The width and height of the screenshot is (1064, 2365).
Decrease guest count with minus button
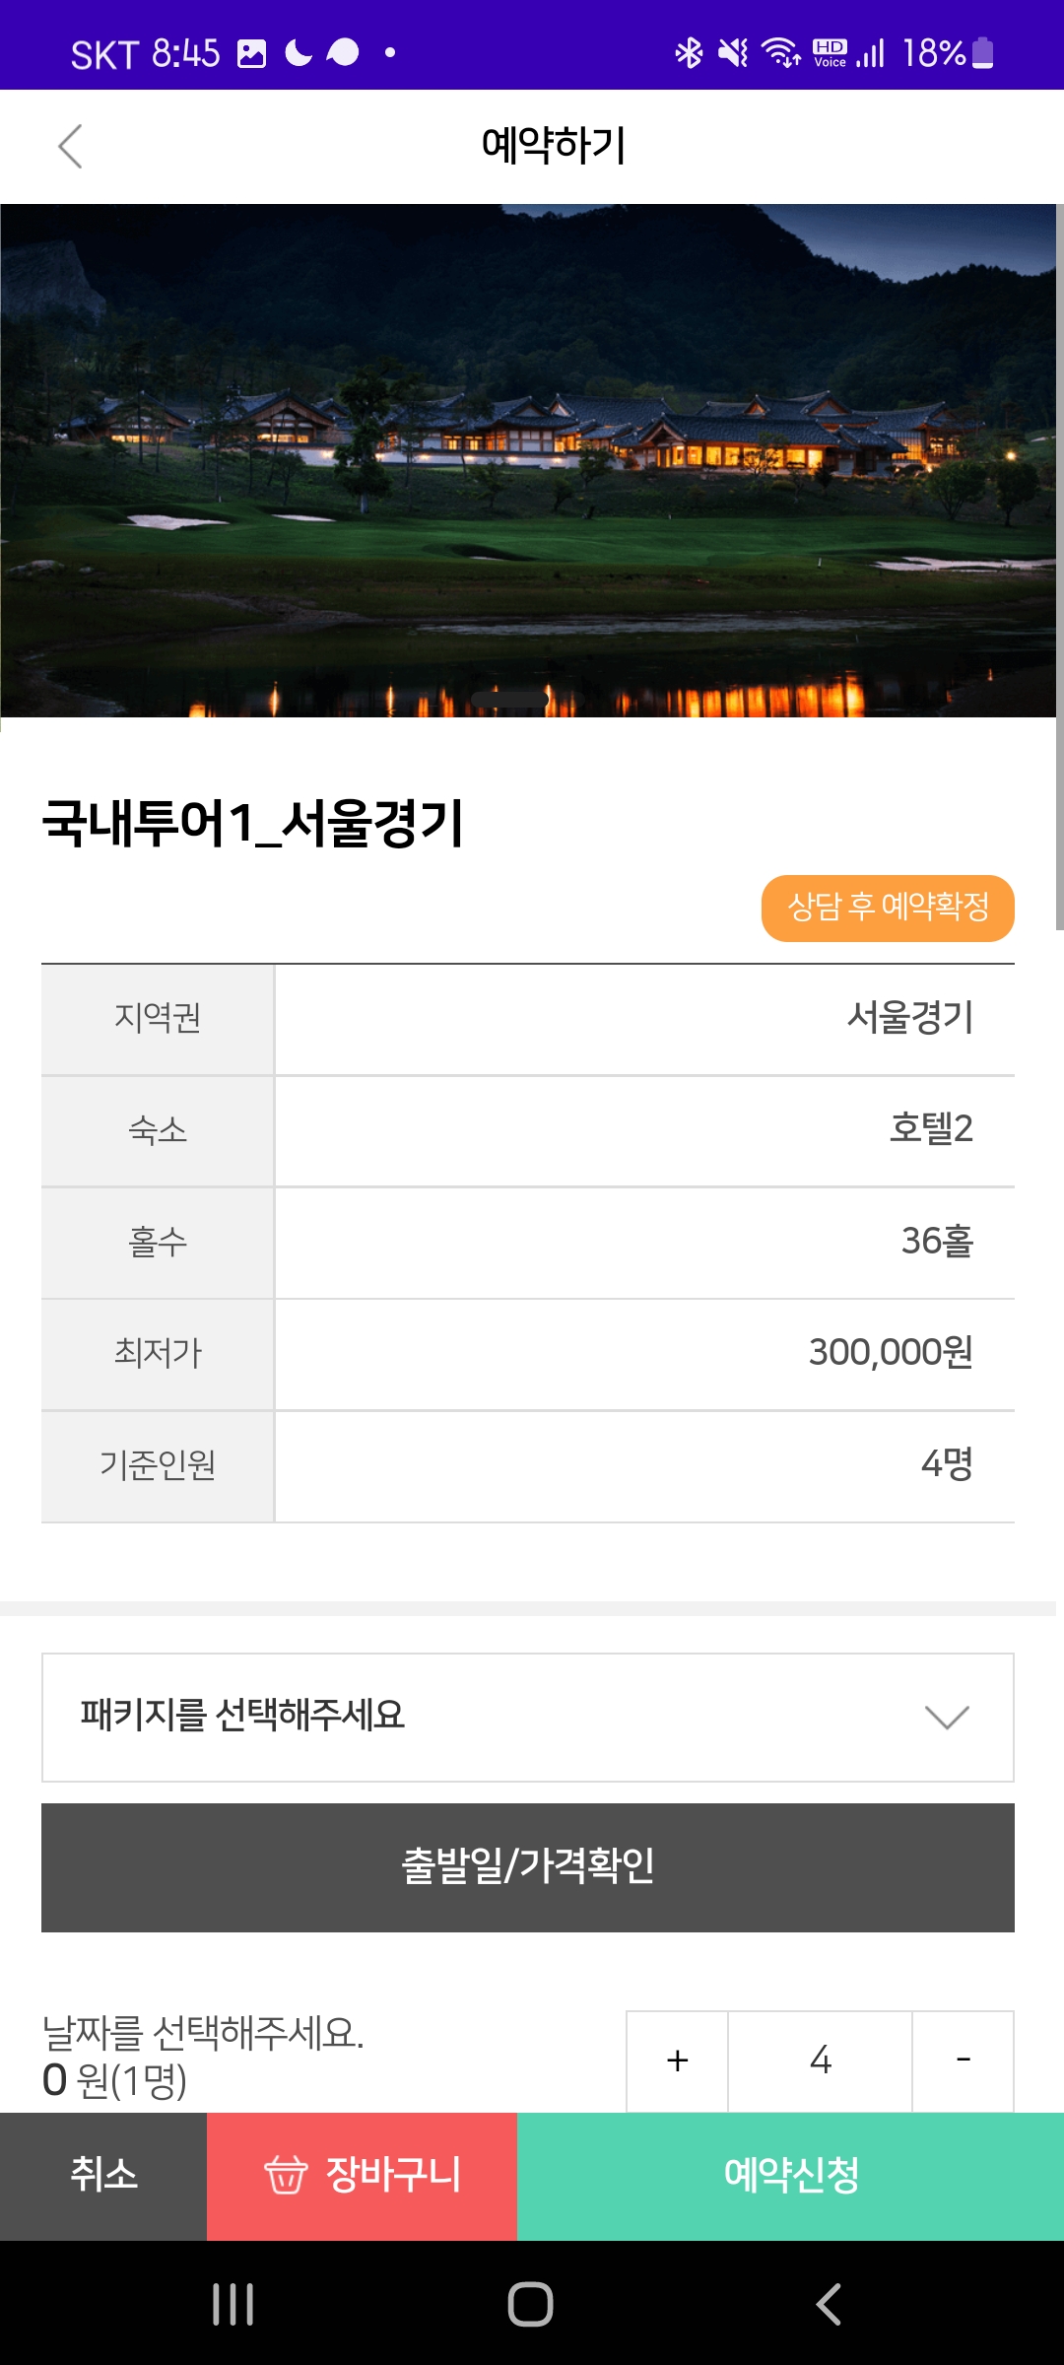[963, 2061]
